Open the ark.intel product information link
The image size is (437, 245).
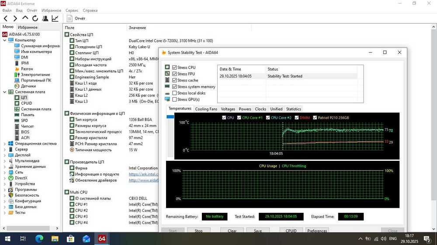143,174
